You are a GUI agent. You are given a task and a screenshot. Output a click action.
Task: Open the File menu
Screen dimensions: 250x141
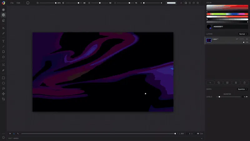point(12,3)
